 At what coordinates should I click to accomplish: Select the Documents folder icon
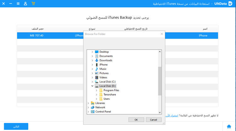coord(97,56)
